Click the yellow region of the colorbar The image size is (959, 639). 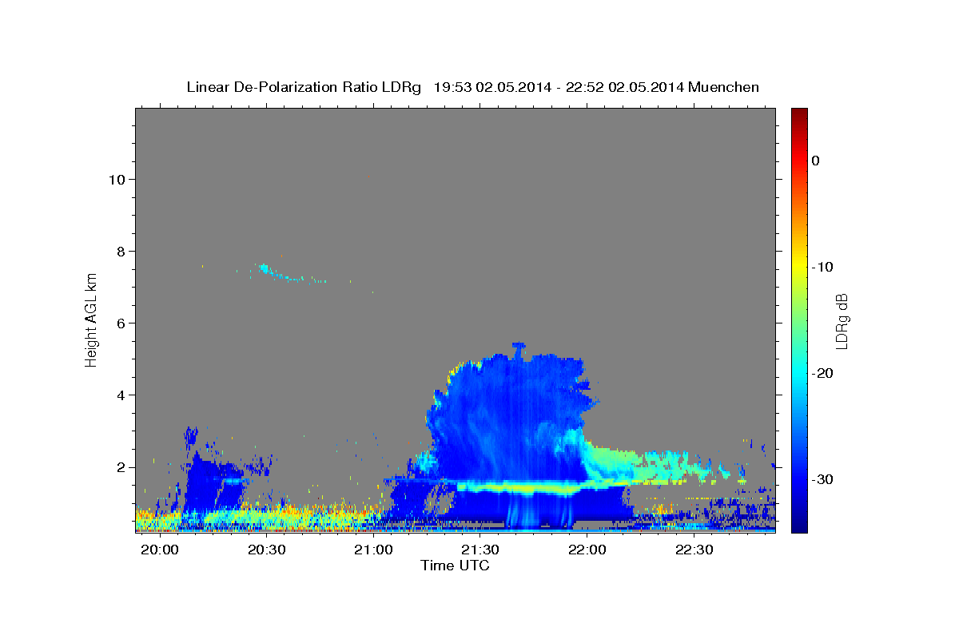pyautogui.click(x=799, y=268)
